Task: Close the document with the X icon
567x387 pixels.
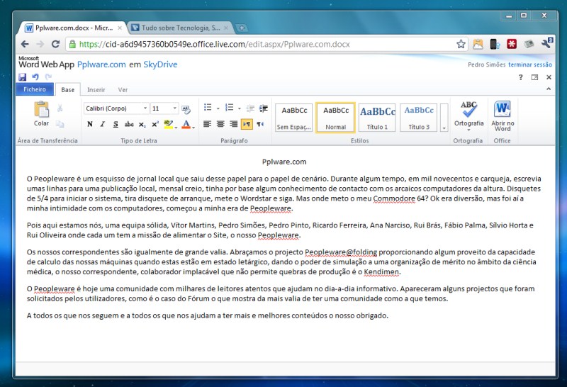Action: click(549, 77)
